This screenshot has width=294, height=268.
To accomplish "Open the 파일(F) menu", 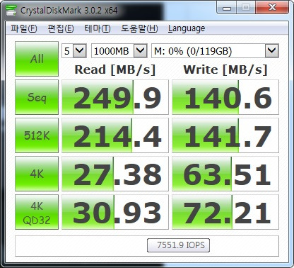I will (x=23, y=28).
